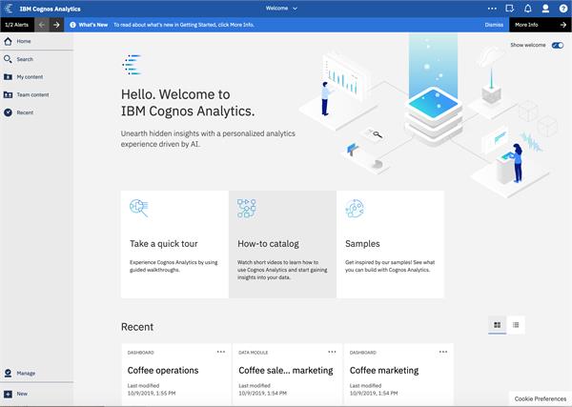
Task: Go to next alert arrow
Action: [56, 25]
